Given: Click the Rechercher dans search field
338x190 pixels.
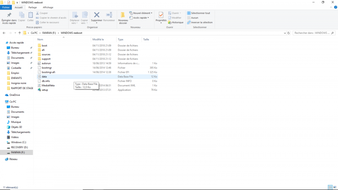Looking at the screenshot, I should (x=312, y=33).
